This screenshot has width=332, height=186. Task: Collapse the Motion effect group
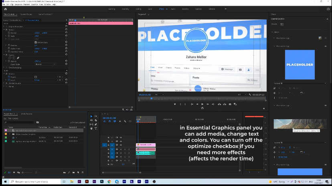[x=4, y=30]
